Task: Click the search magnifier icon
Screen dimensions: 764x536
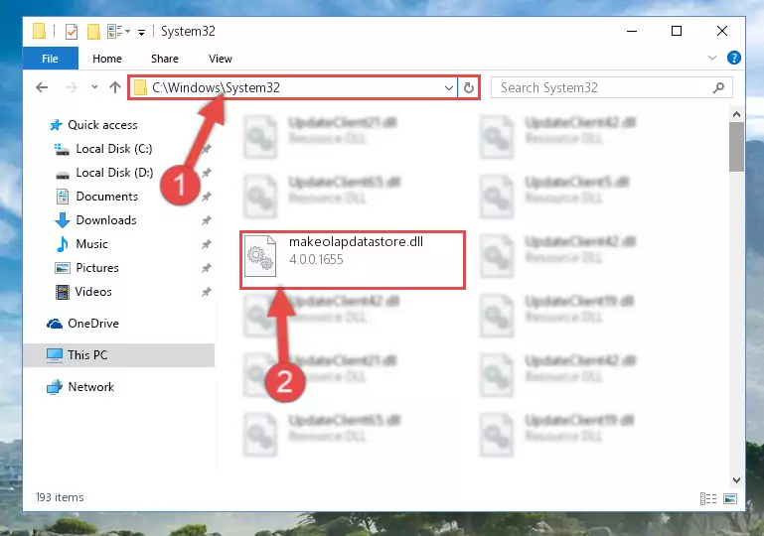Action: tap(718, 88)
